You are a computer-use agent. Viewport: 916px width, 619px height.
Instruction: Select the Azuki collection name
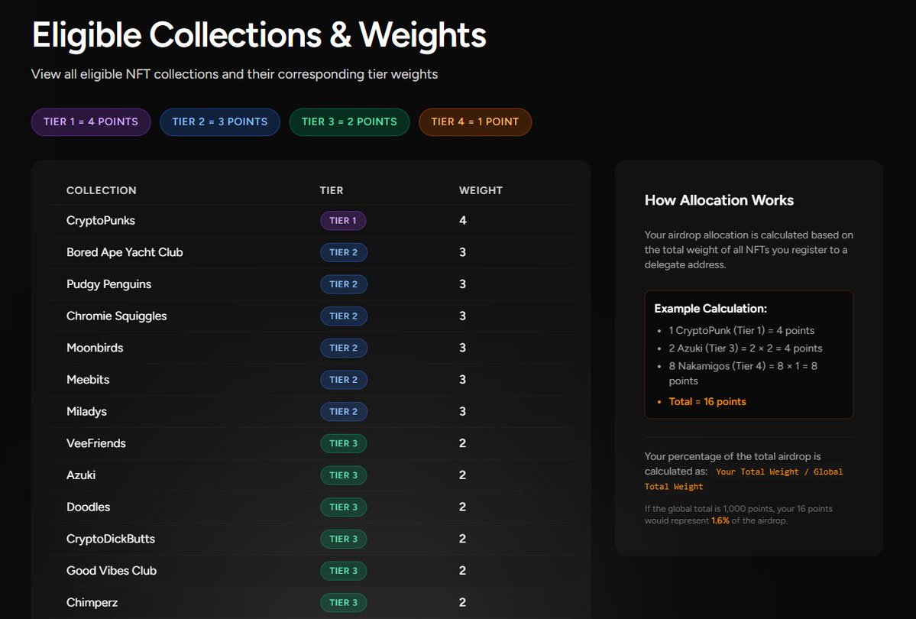pyautogui.click(x=81, y=475)
